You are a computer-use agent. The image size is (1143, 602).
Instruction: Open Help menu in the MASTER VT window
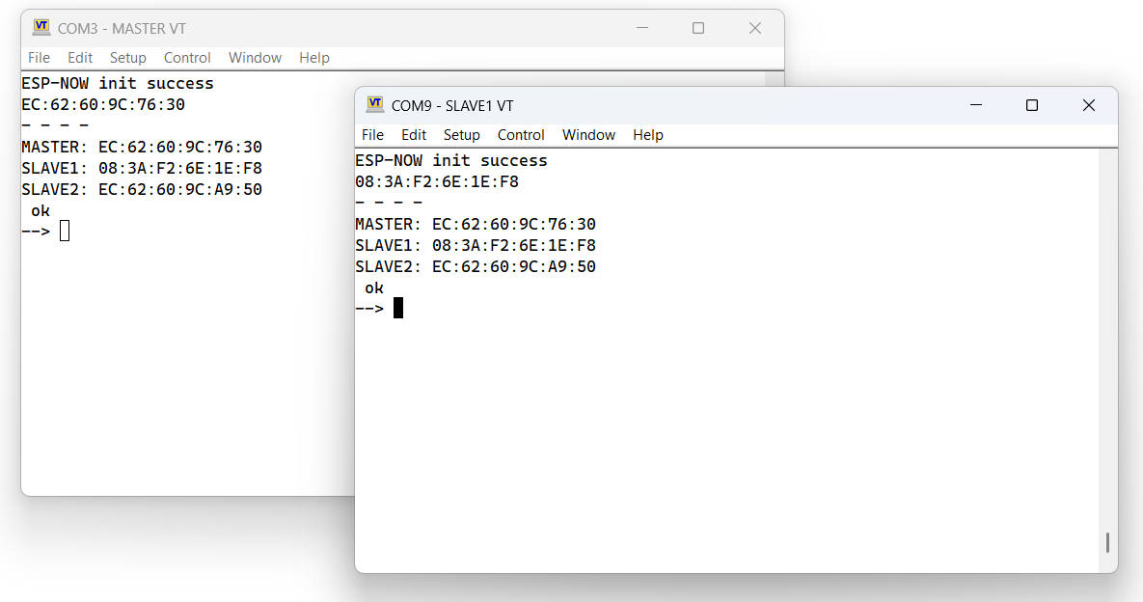[314, 58]
